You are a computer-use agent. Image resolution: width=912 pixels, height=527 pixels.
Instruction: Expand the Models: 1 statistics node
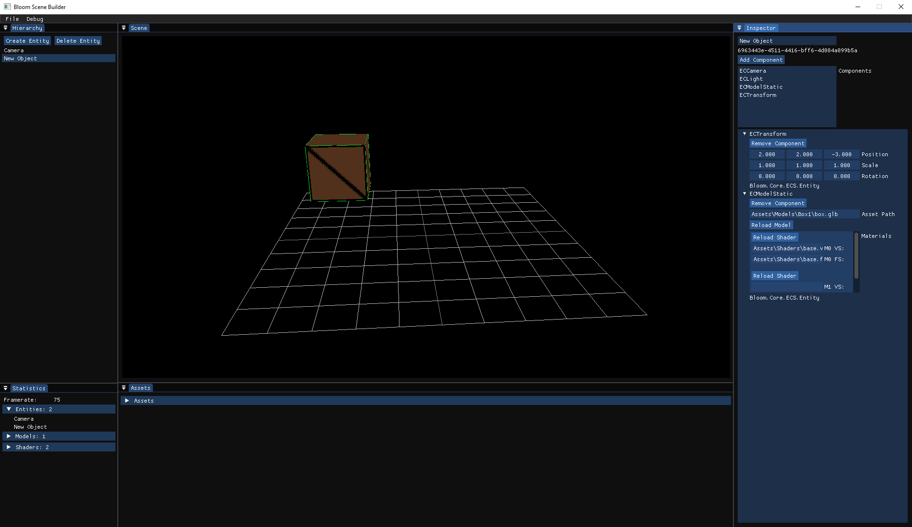tap(9, 436)
